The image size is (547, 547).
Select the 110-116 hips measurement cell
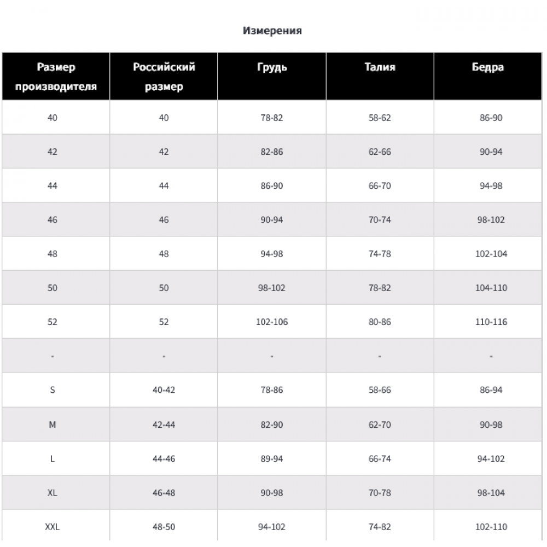point(488,322)
